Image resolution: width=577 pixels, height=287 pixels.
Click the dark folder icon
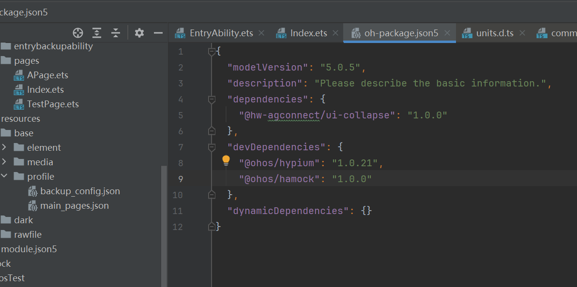6,220
